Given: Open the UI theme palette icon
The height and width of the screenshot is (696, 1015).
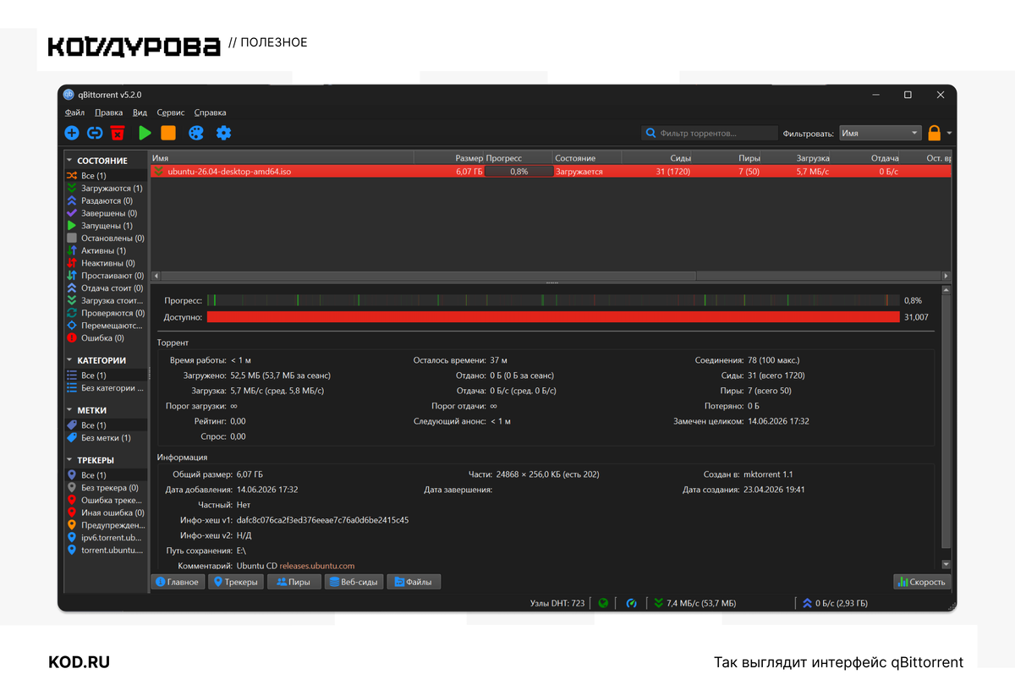Looking at the screenshot, I should pyautogui.click(x=195, y=133).
